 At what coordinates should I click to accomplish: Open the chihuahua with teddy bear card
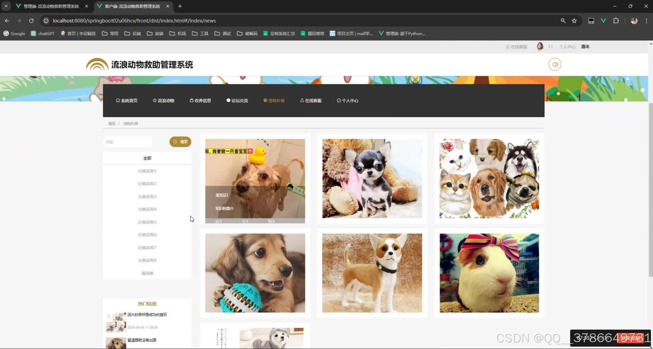point(372,178)
